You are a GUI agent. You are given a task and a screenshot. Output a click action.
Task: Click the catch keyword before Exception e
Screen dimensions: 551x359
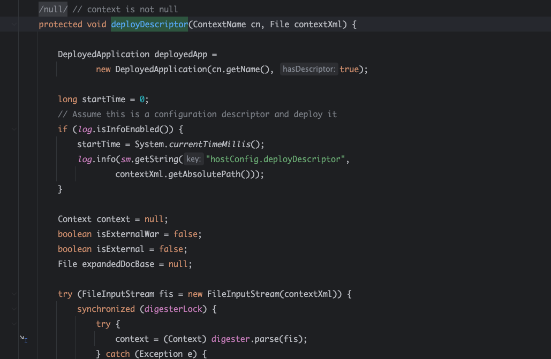(118, 354)
